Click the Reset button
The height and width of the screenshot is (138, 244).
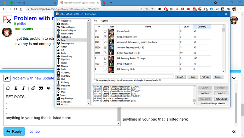click(x=218, y=77)
